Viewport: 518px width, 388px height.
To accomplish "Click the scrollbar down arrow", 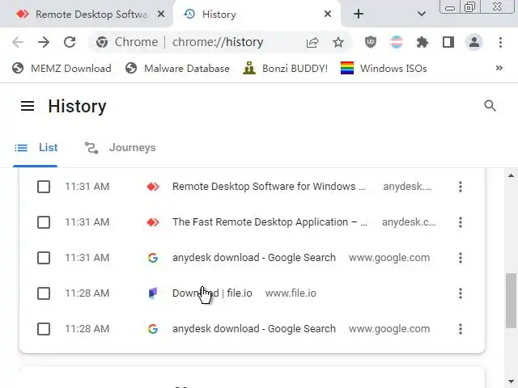I will pos(511,382).
